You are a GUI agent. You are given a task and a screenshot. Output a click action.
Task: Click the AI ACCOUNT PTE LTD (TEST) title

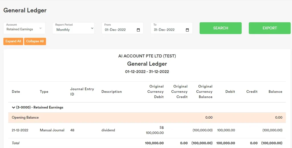[147, 56]
